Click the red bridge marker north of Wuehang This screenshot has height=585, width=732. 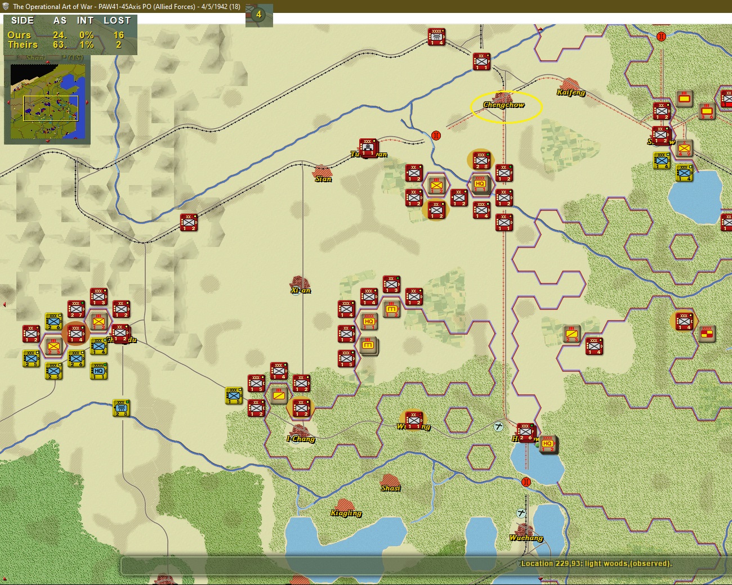[x=526, y=482]
